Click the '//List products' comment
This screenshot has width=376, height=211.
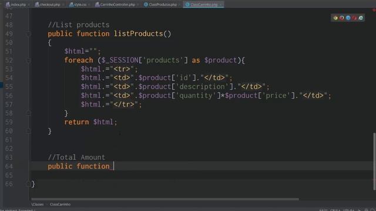pos(79,25)
